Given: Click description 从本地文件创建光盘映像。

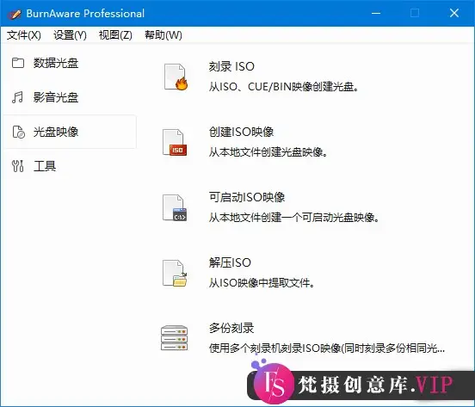Looking at the screenshot, I should [x=268, y=152].
